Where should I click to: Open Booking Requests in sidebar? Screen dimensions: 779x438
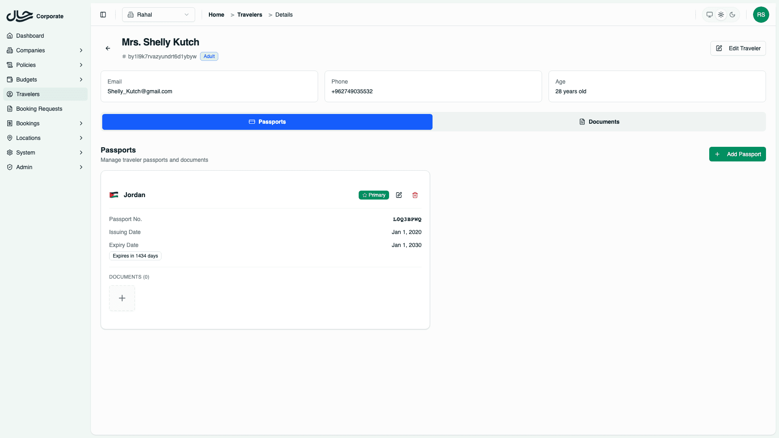point(39,109)
